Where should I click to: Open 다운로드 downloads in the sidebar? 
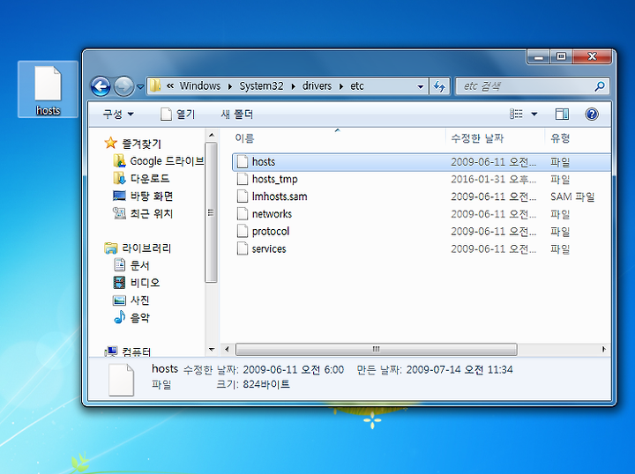click(150, 178)
